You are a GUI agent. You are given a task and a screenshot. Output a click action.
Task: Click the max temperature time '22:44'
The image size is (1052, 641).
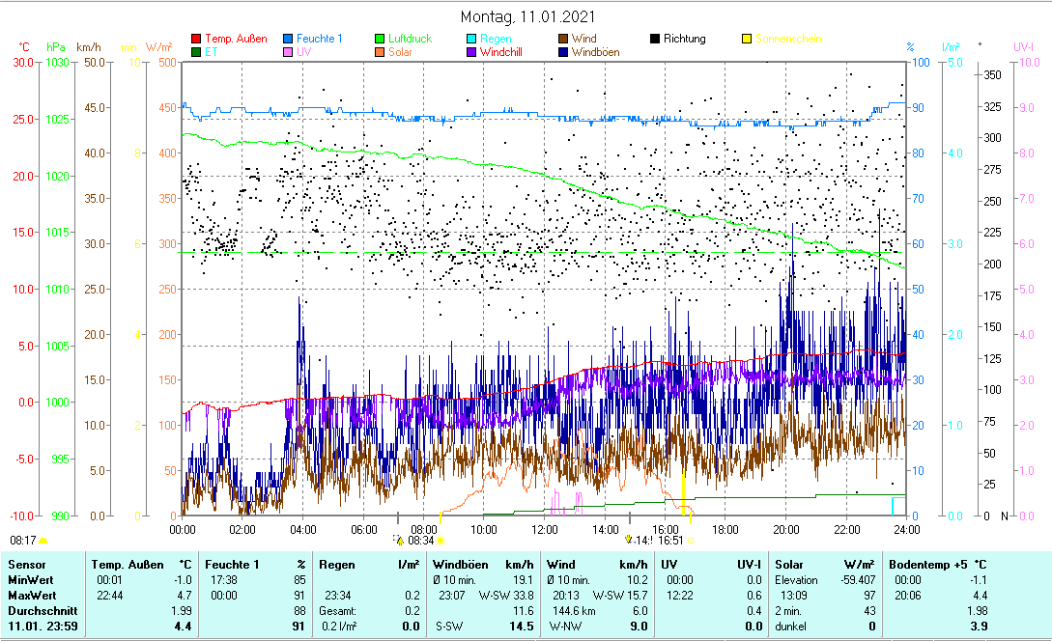(109, 596)
